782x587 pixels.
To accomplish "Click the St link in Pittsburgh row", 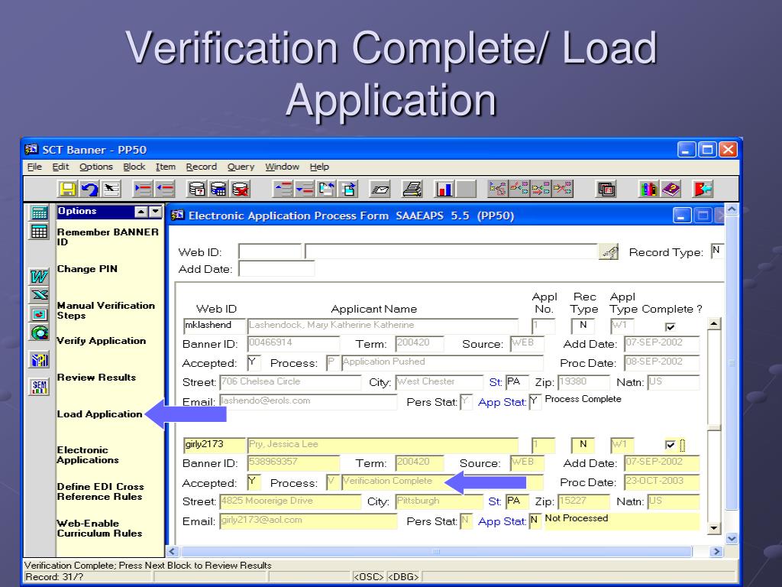I will coord(494,501).
